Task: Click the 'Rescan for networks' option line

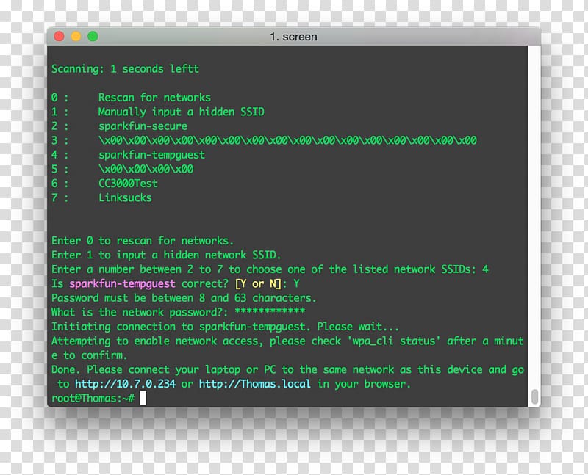Action: click(154, 98)
